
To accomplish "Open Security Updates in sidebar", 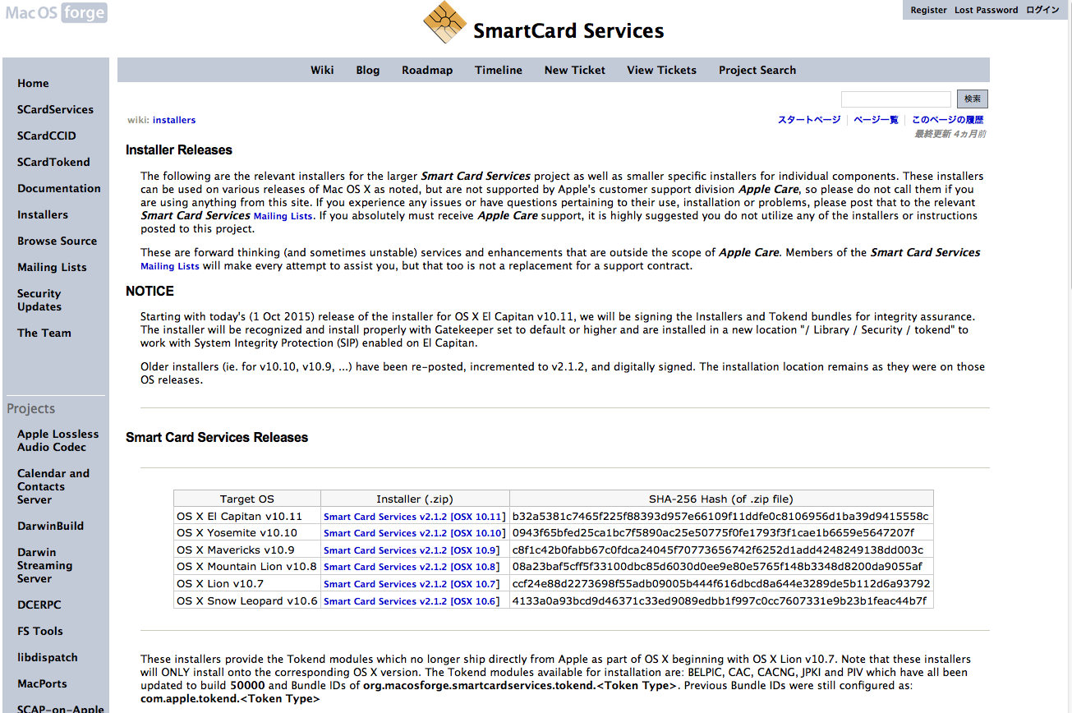I will click(x=39, y=300).
